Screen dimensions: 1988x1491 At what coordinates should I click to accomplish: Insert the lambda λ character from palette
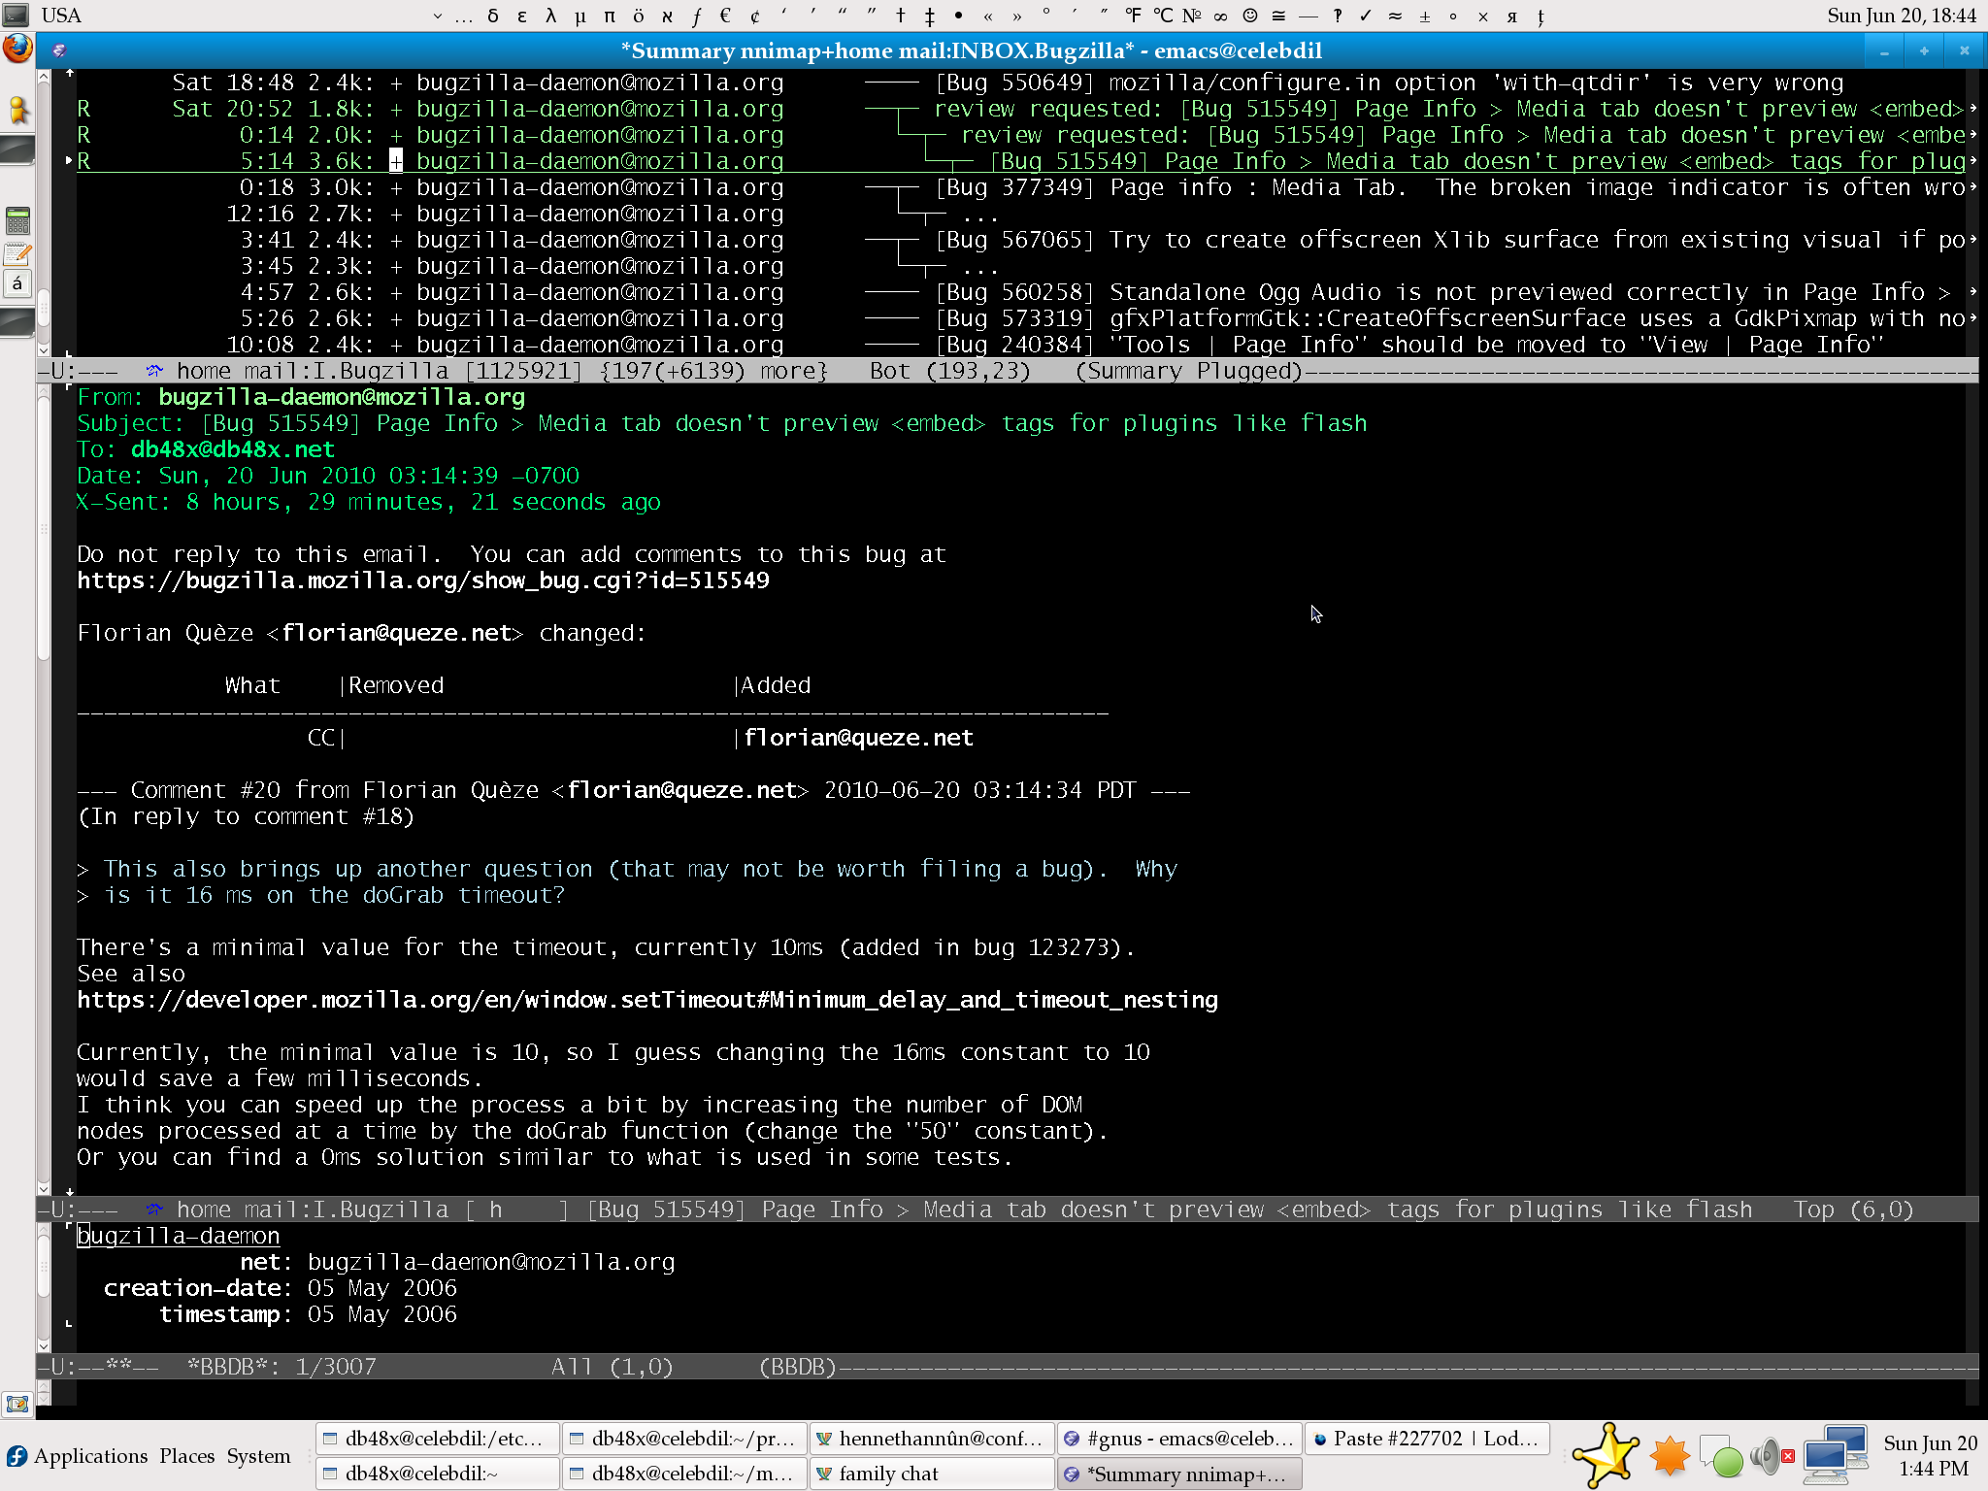(551, 16)
